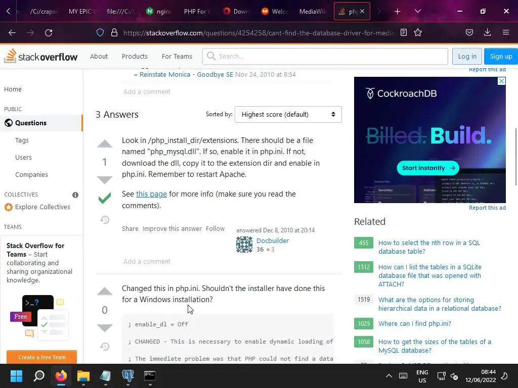The width and height of the screenshot is (518, 388).
Task: Show hidden system tray icons chevron
Action: (389, 376)
